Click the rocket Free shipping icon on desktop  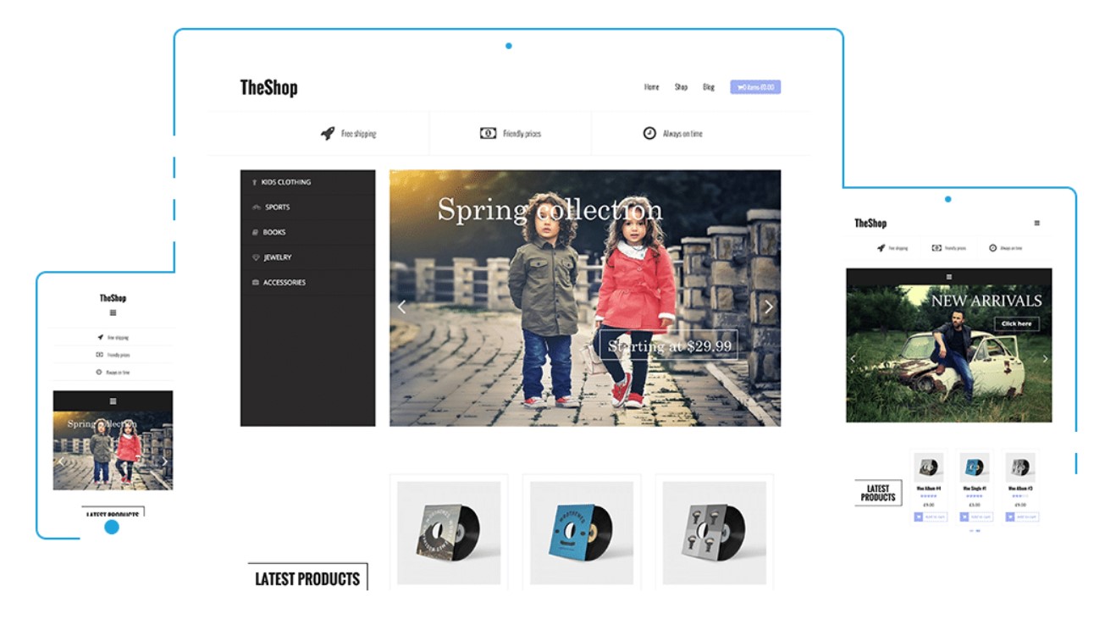click(x=328, y=133)
